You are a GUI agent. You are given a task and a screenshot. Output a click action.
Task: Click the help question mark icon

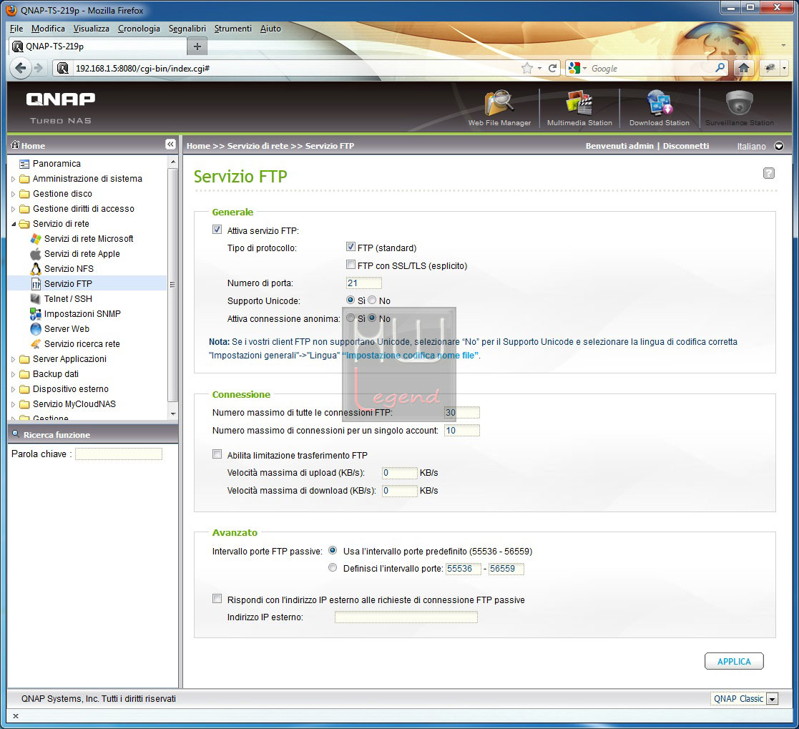pyautogui.click(x=769, y=173)
